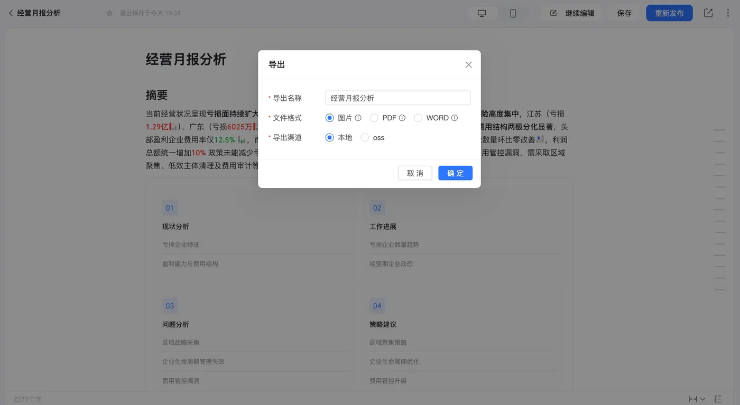Image resolution: width=740 pixels, height=405 pixels.
Task: Click info icon next to PDF format
Action: coord(402,118)
